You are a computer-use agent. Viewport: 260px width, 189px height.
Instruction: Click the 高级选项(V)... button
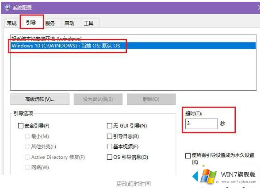tap(40, 99)
